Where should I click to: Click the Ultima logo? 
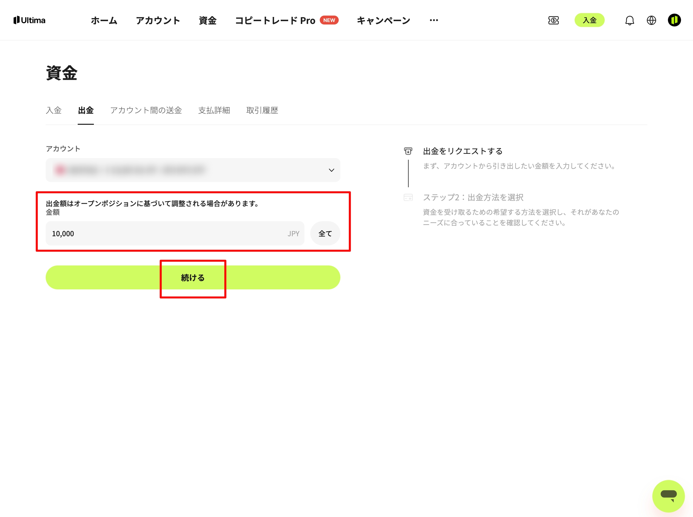30,20
